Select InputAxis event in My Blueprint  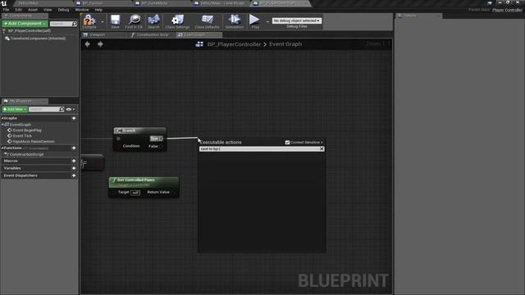point(34,142)
